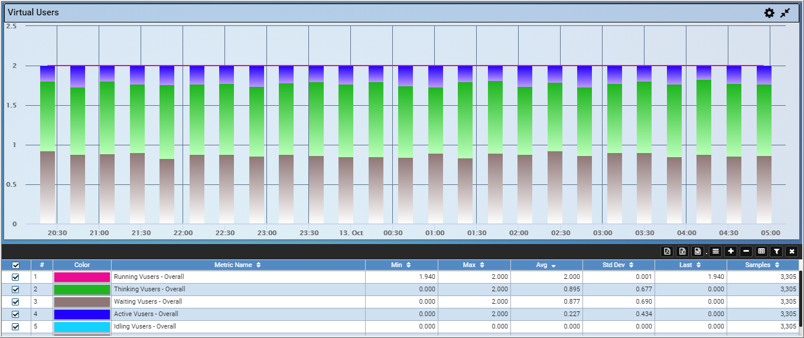Uncheck the Waiting Vusers - Overall row
The image size is (804, 338).
(x=16, y=301)
